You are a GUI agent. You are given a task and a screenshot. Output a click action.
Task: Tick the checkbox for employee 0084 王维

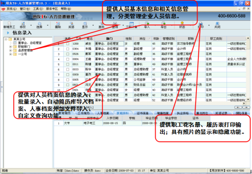pyautogui.click(x=68, y=59)
